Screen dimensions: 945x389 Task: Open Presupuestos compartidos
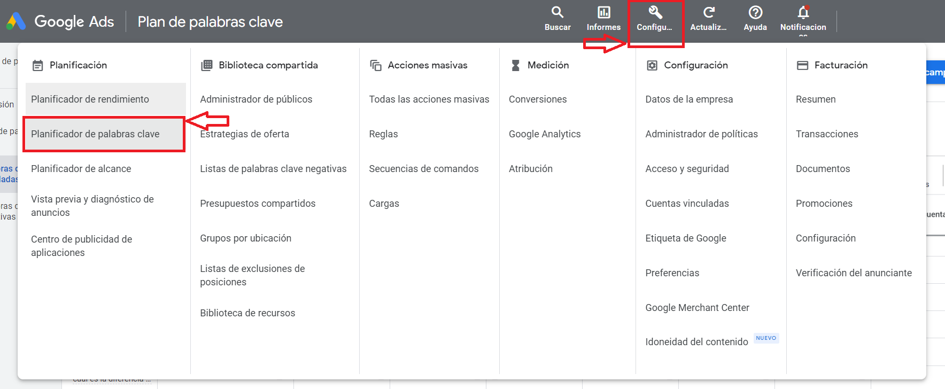(258, 204)
